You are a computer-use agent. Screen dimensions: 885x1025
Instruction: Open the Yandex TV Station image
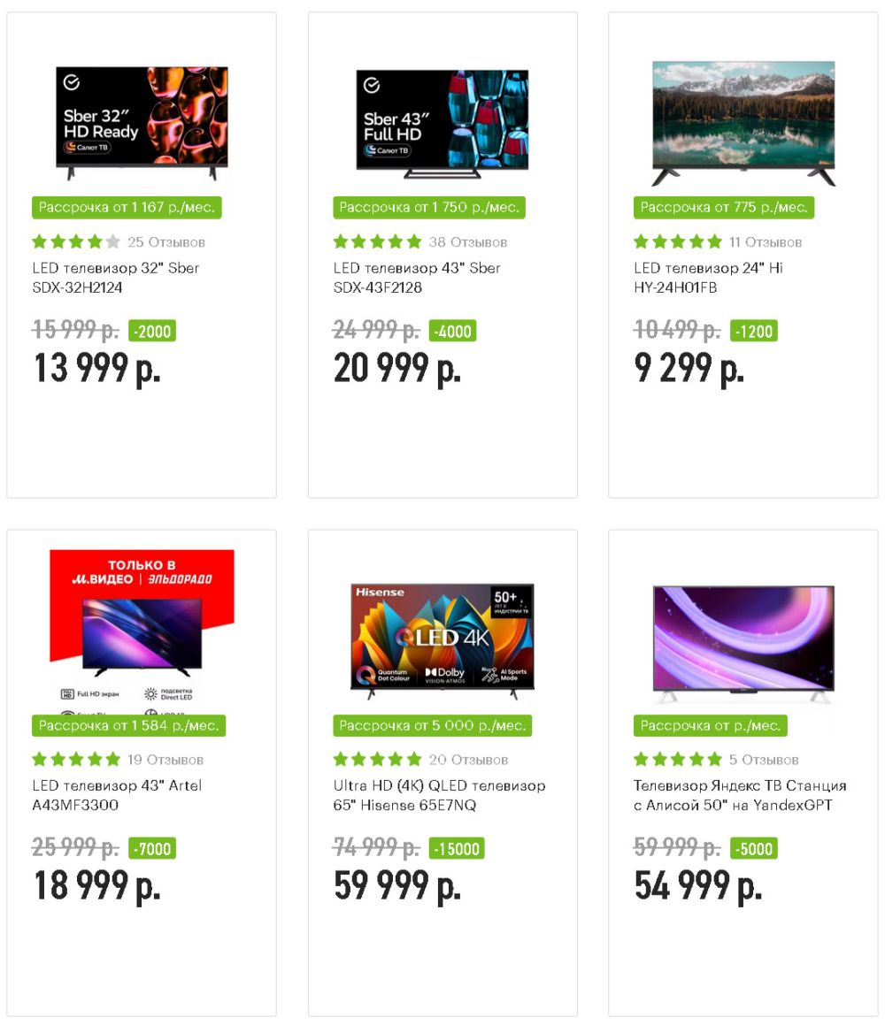[743, 644]
